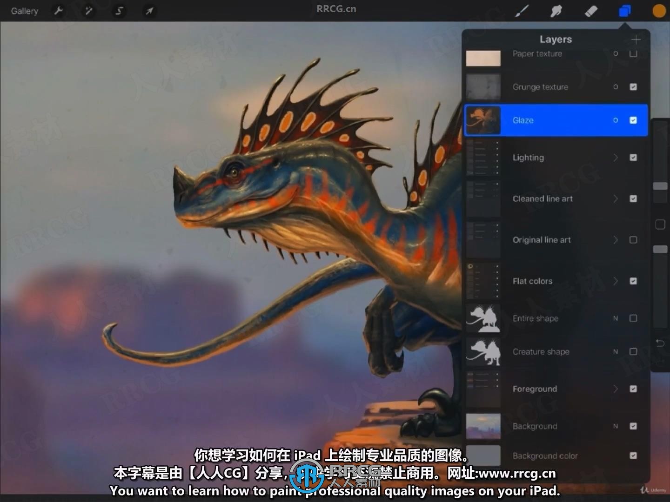Hide the Glaze layer

[x=633, y=120]
